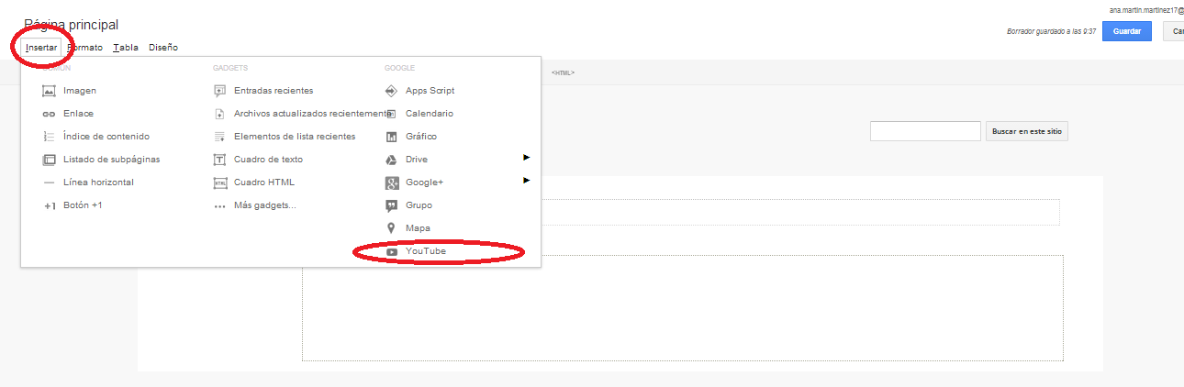Click the YouTube play icon
This screenshot has height=387, width=1184.
[x=392, y=251]
